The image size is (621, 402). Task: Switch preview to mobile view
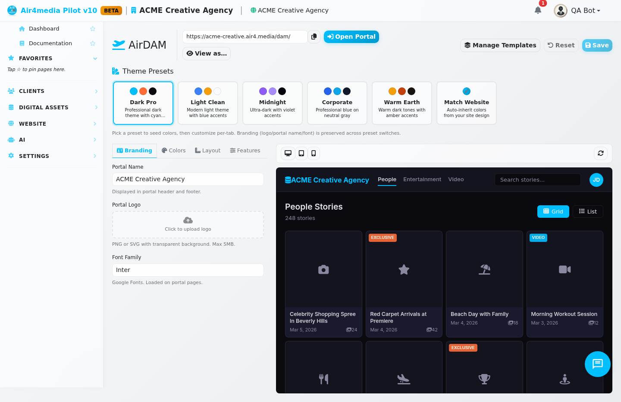point(314,153)
